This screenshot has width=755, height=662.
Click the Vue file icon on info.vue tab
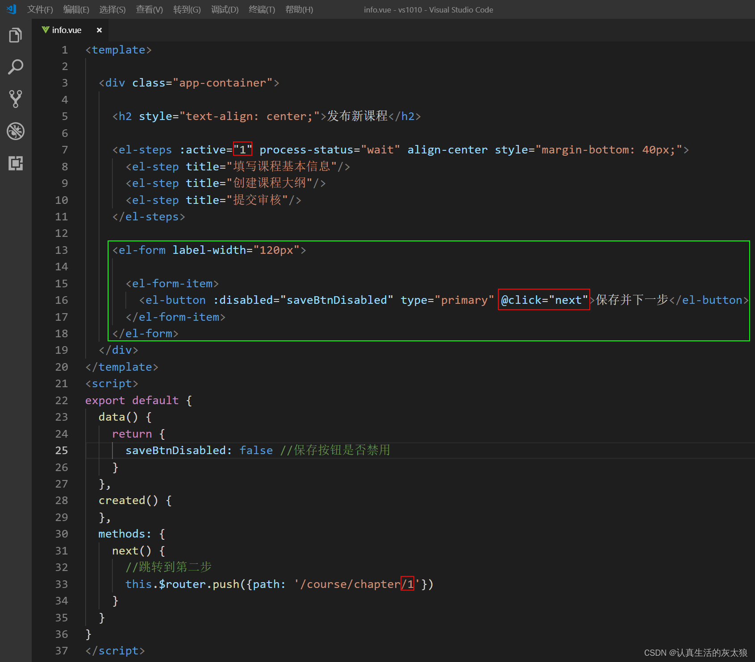[46, 30]
